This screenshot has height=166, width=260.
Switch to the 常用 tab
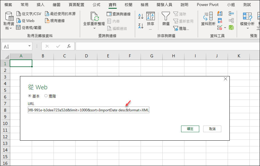[24, 5]
